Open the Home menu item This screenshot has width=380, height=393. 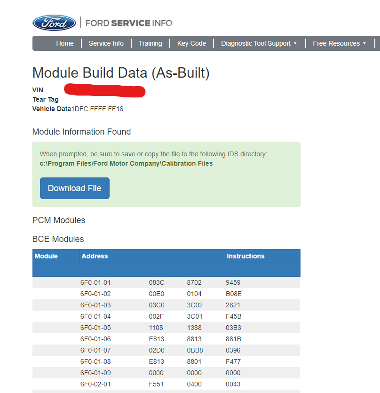coord(65,43)
